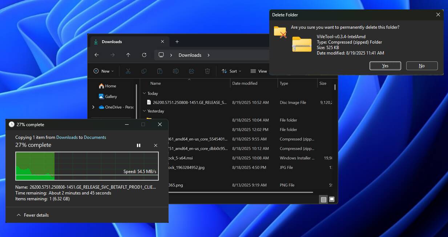The image size is (448, 237).
Task: Select the Cut icon in the toolbar
Action: click(128, 71)
